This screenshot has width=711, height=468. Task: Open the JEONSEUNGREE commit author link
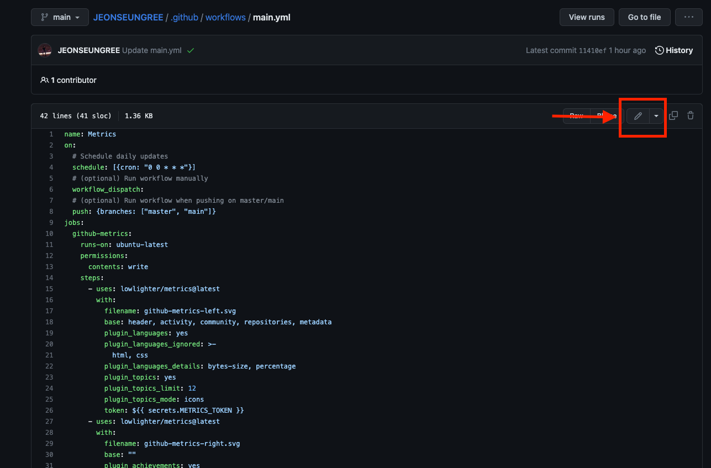89,50
